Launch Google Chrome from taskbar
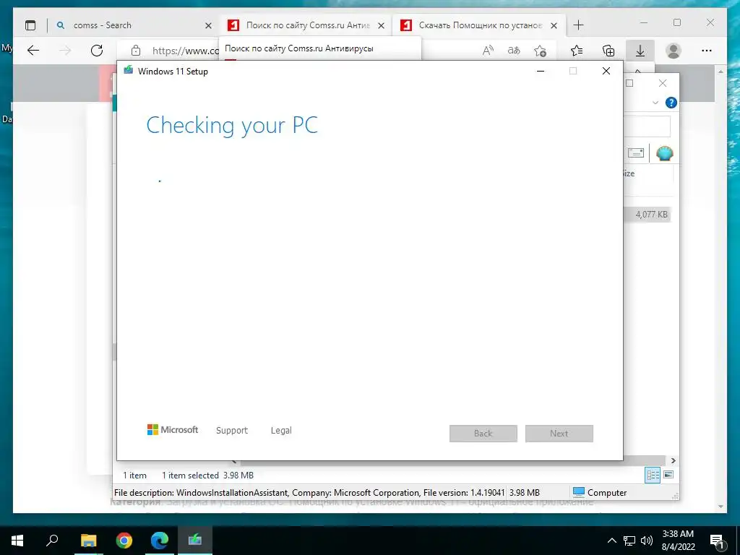Viewport: 740px width, 555px height. (x=124, y=541)
